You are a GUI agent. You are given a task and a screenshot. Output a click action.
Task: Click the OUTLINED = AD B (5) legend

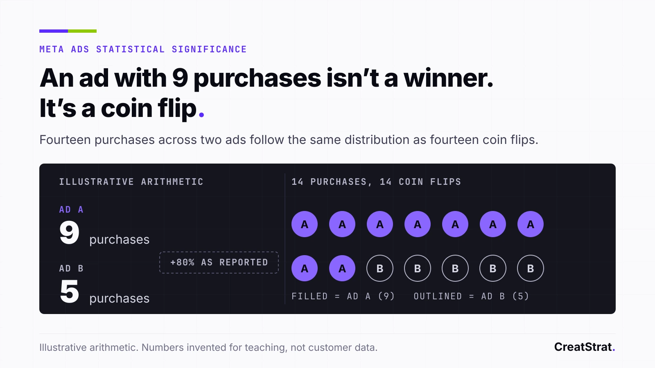[471, 296]
